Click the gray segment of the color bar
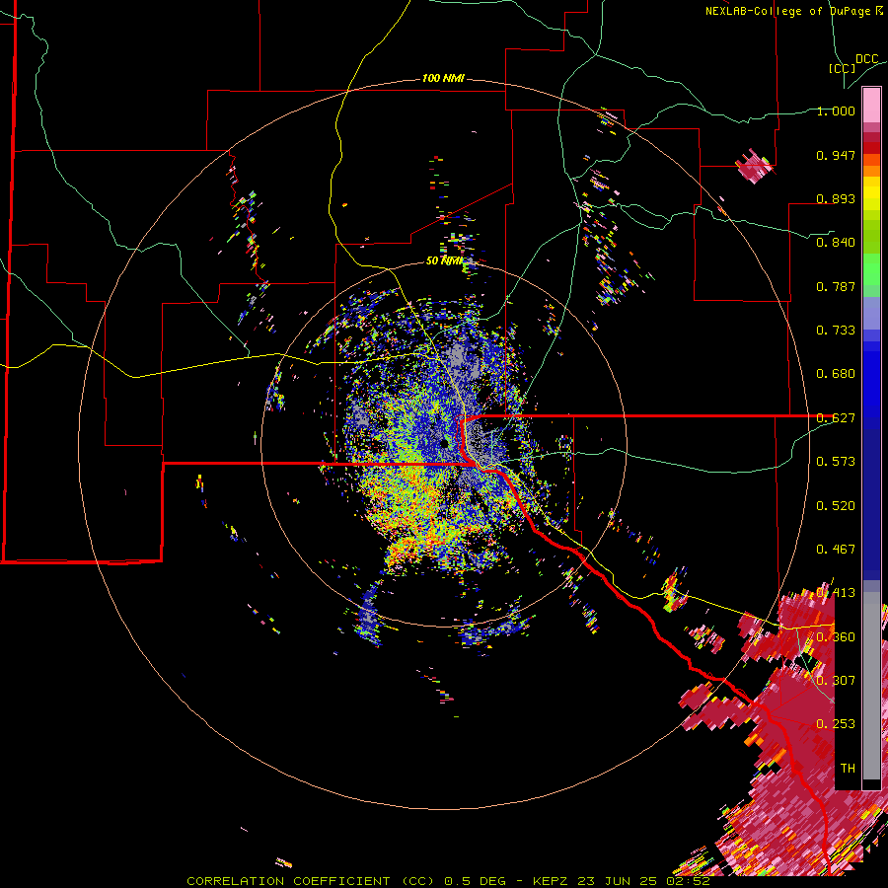Image resolution: width=888 pixels, height=888 pixels. [871, 686]
